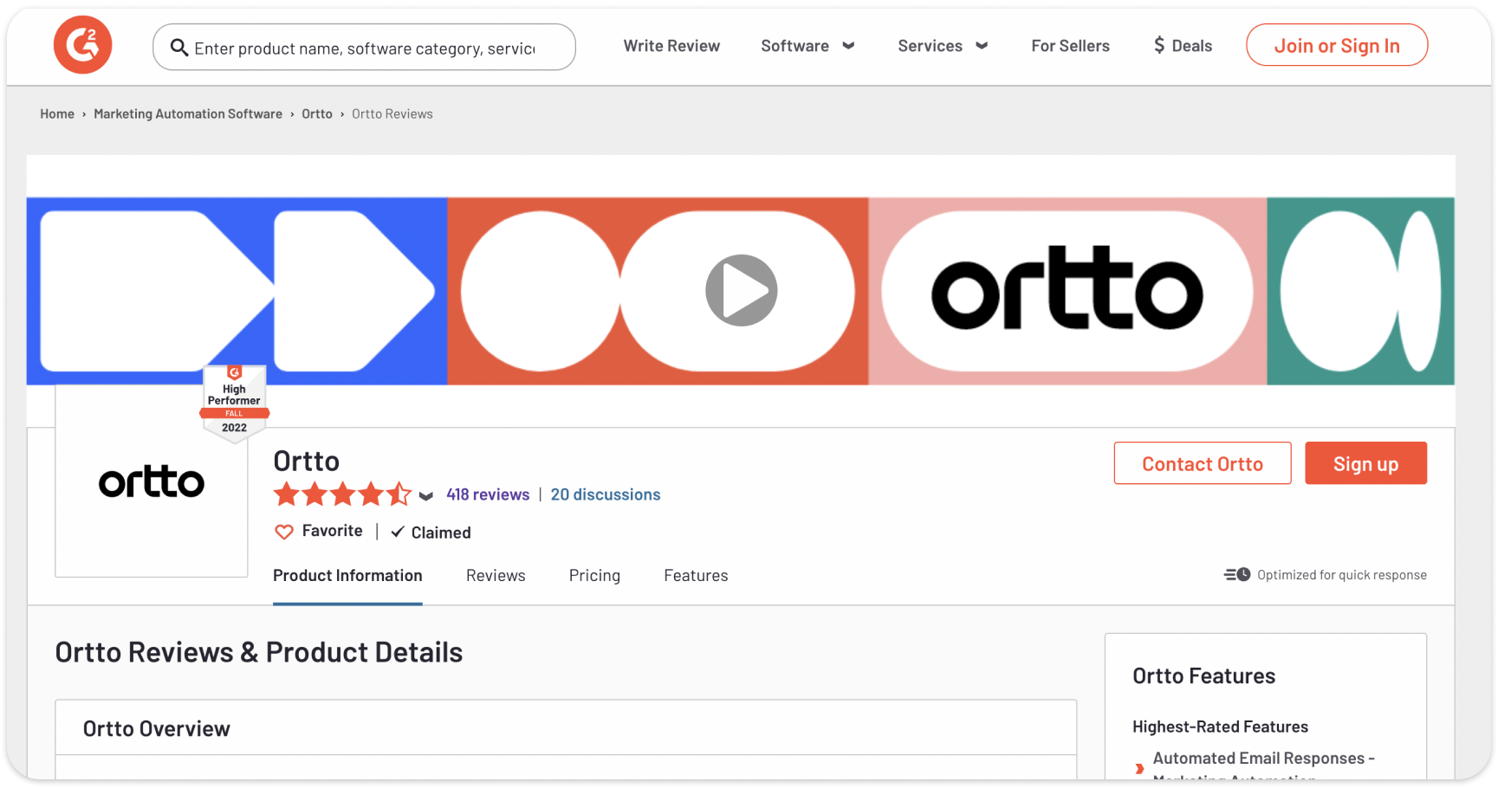
Task: Go to Home breadcrumb
Action: coord(57,114)
